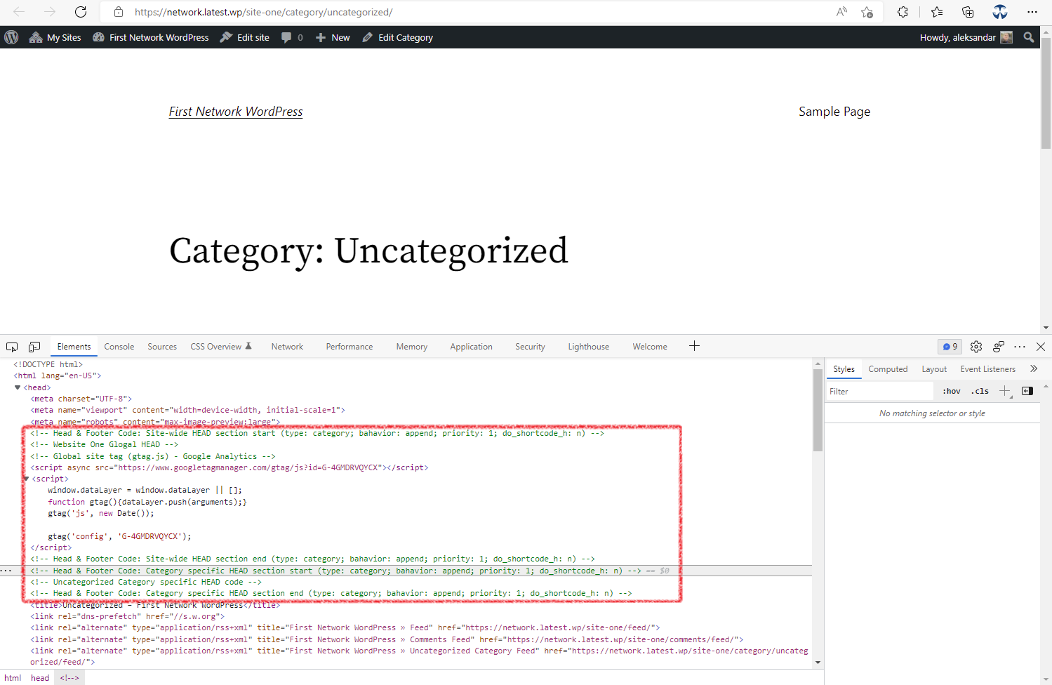
Task: Open the Lighthouse tab
Action: (x=589, y=347)
